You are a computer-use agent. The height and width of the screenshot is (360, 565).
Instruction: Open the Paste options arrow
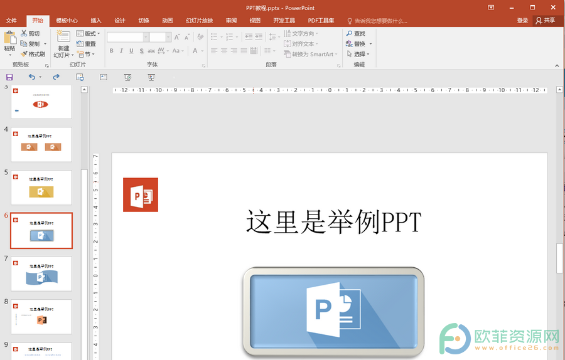(9, 55)
